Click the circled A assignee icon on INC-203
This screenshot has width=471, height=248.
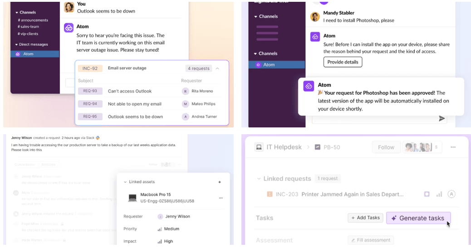451,194
